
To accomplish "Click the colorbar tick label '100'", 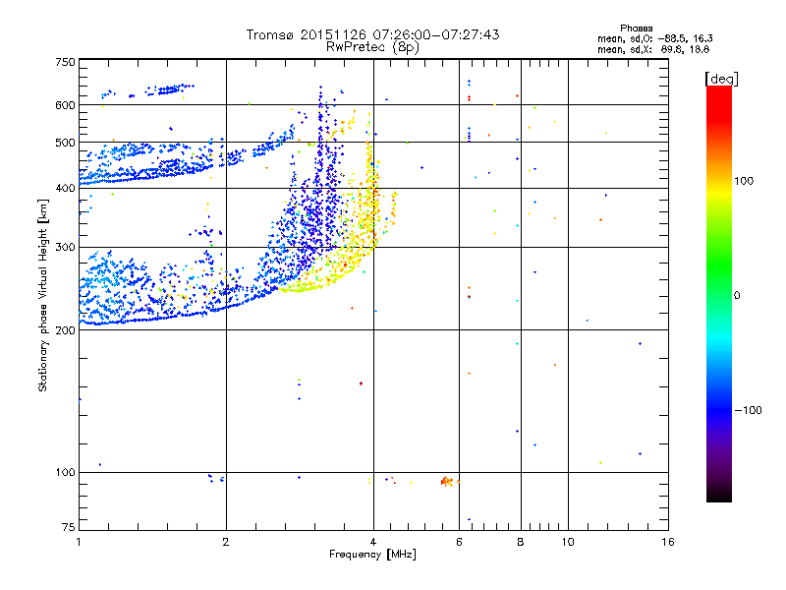I will (x=744, y=181).
